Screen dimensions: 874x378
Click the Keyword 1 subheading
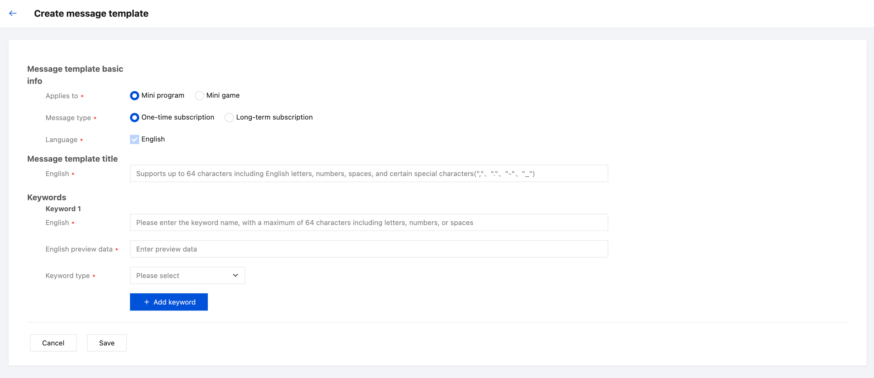[x=63, y=209]
